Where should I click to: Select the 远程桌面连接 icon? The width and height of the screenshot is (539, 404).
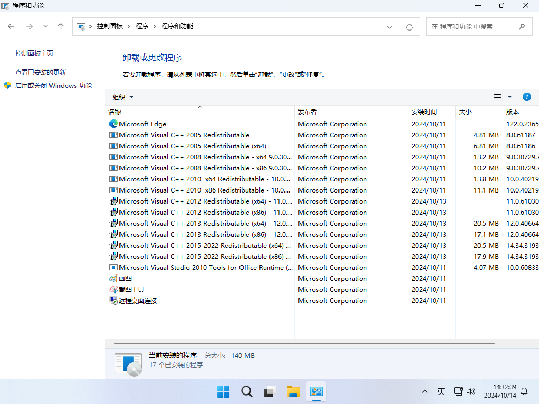click(x=114, y=300)
